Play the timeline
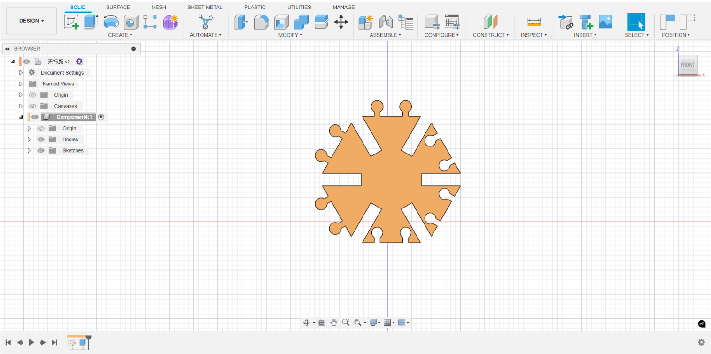 tap(31, 342)
